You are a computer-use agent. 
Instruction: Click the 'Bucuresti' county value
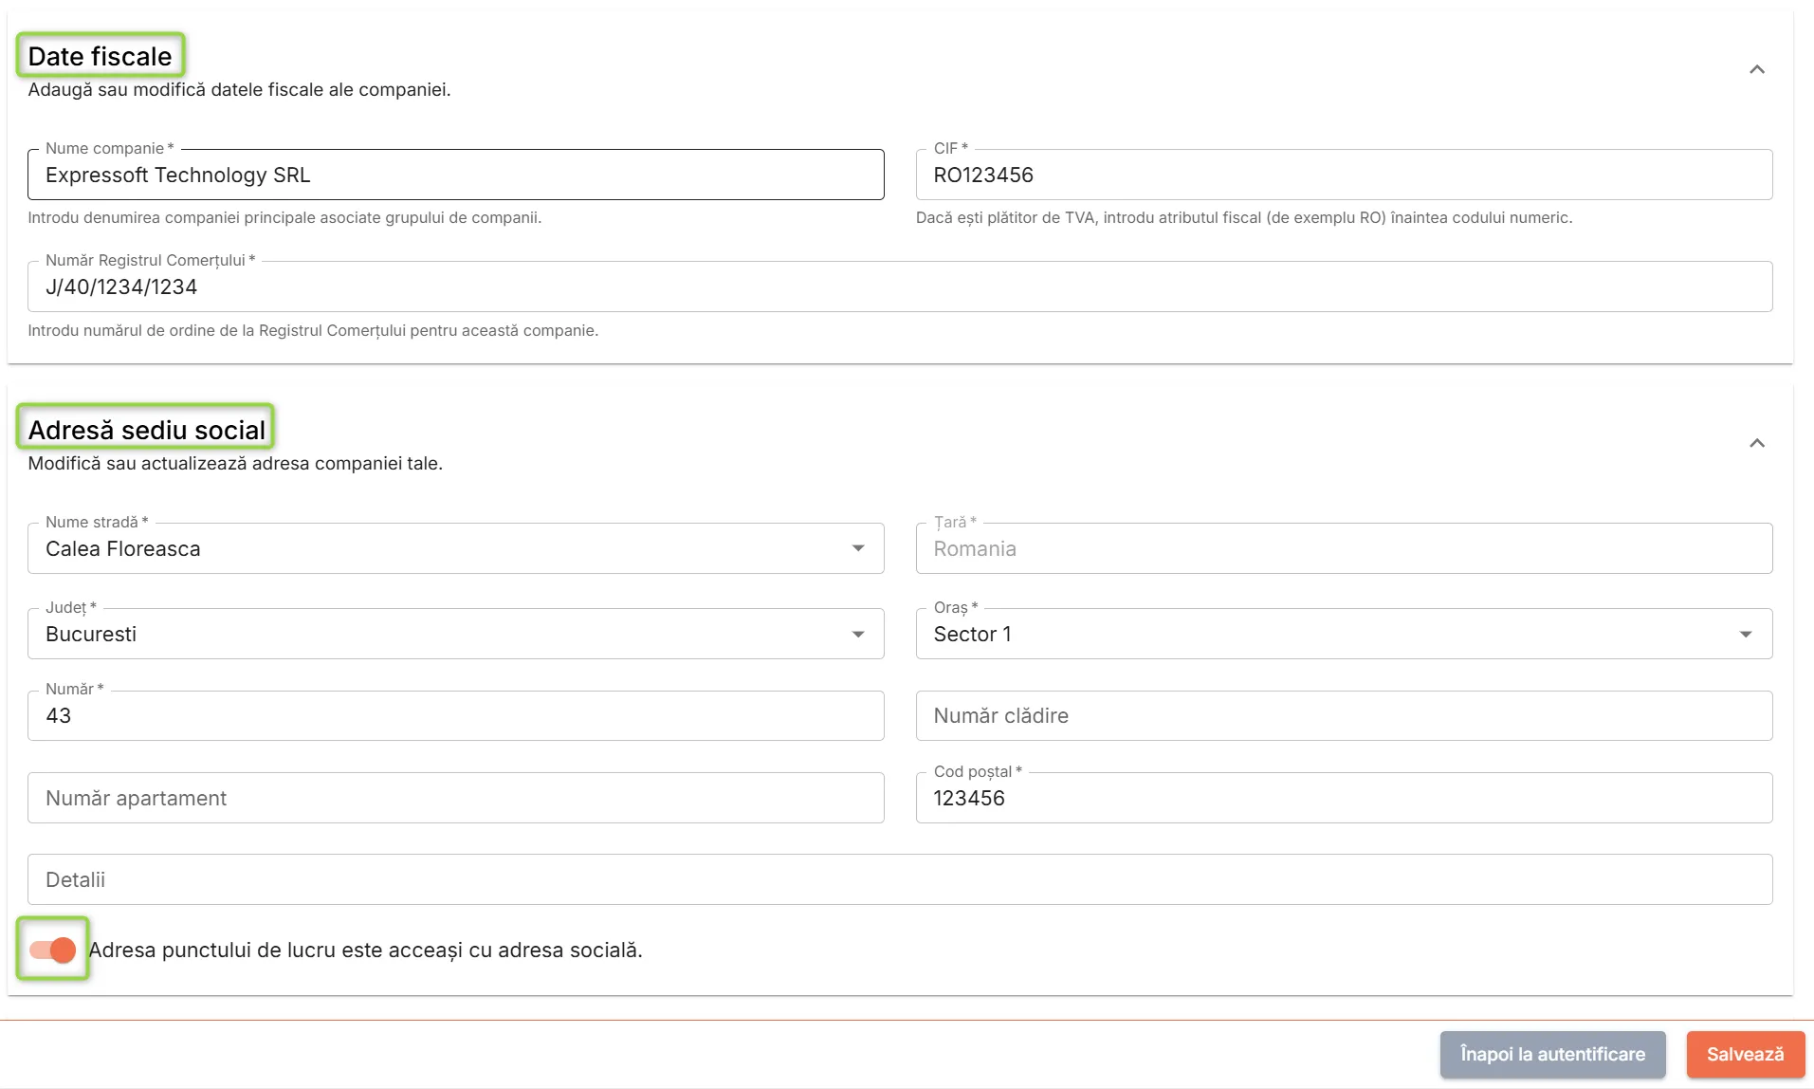91,634
